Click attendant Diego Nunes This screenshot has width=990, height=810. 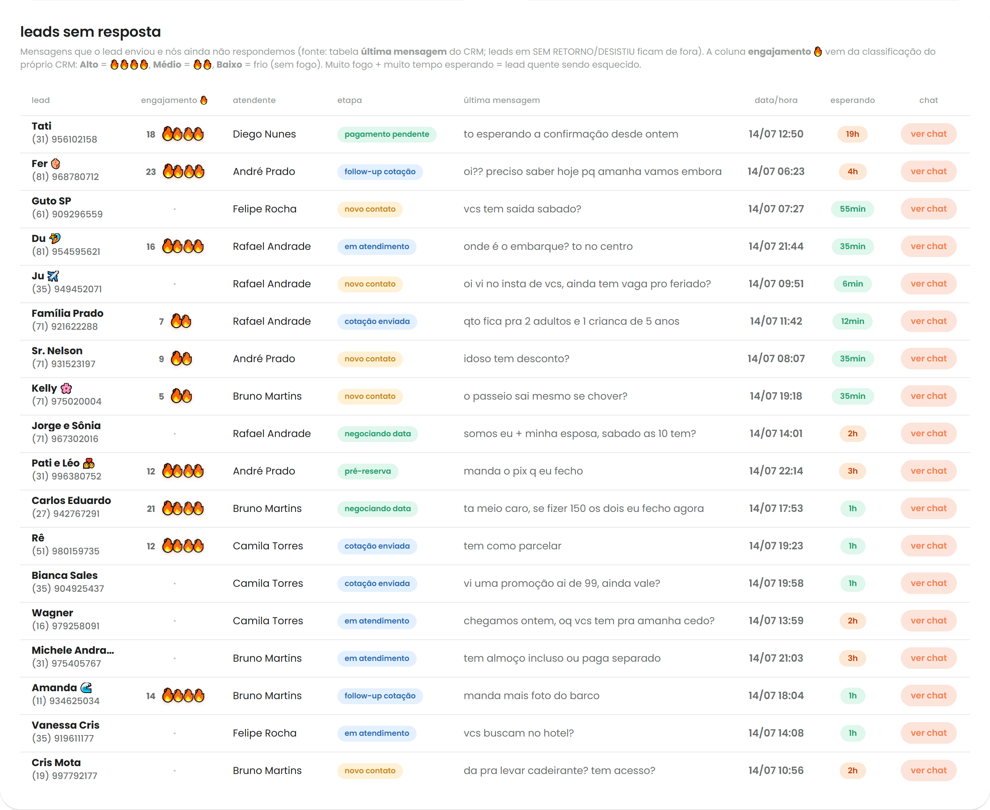pyautogui.click(x=264, y=134)
